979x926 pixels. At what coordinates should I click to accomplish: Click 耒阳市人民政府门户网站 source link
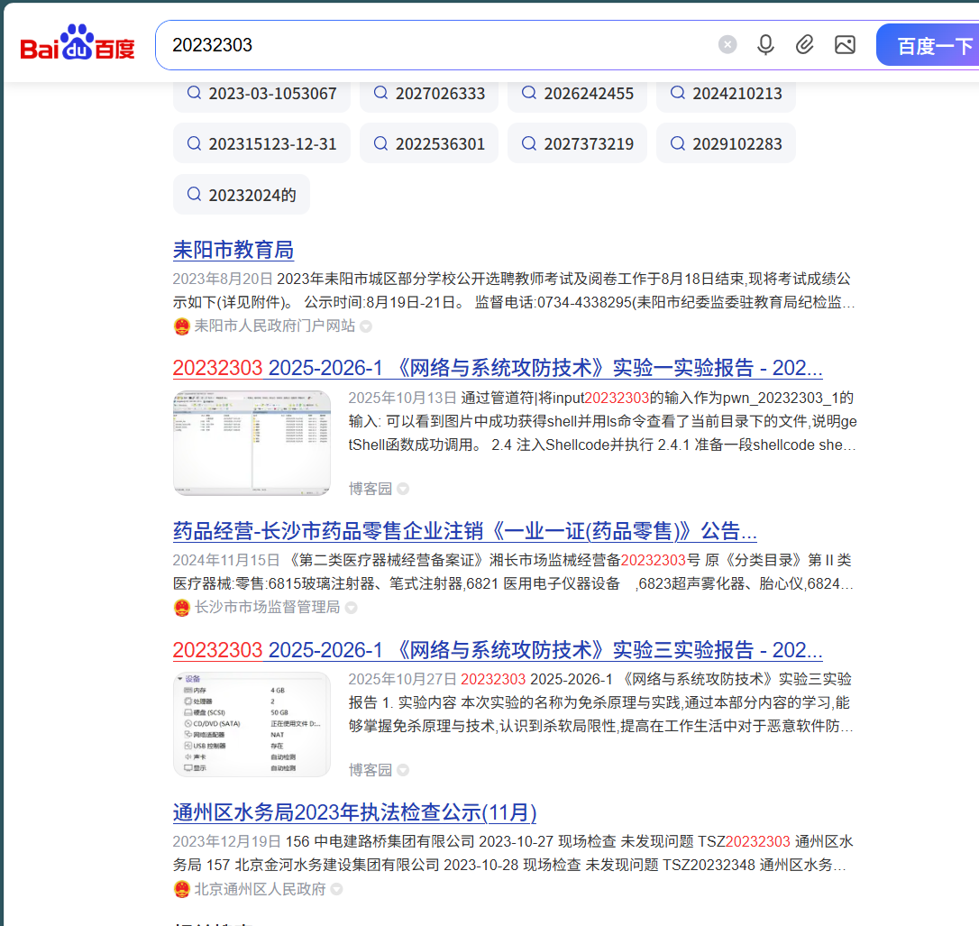[275, 325]
